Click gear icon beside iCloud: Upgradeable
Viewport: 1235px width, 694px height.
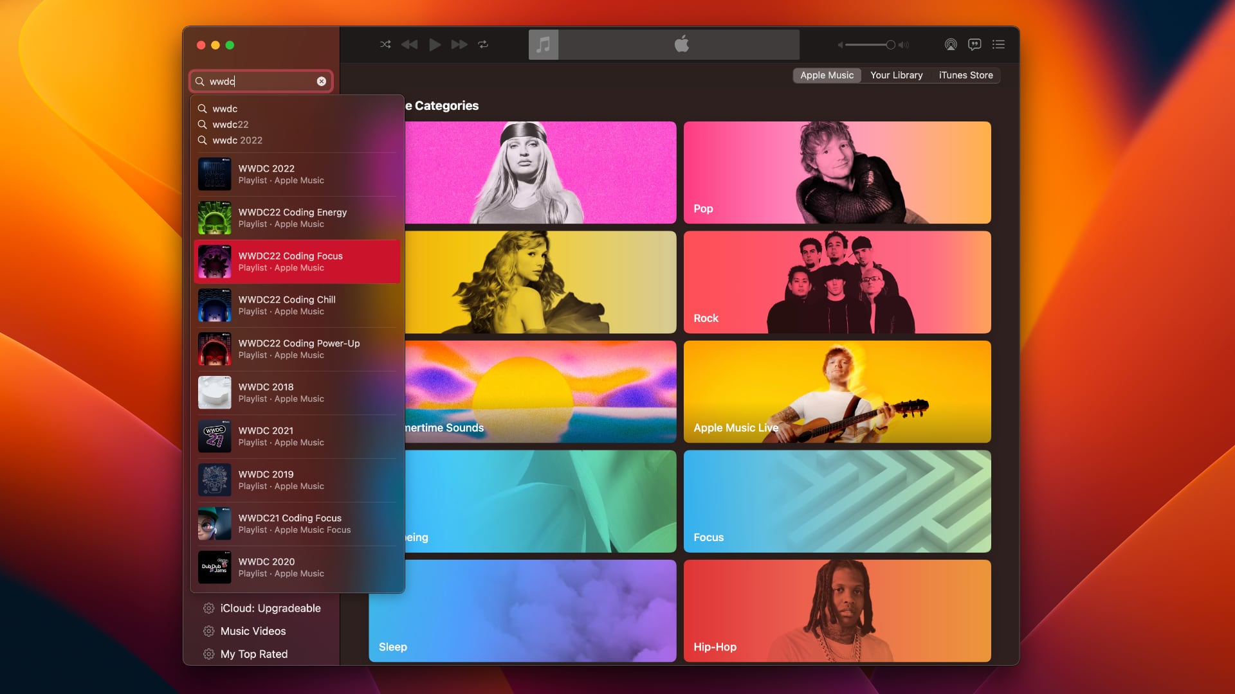(208, 608)
